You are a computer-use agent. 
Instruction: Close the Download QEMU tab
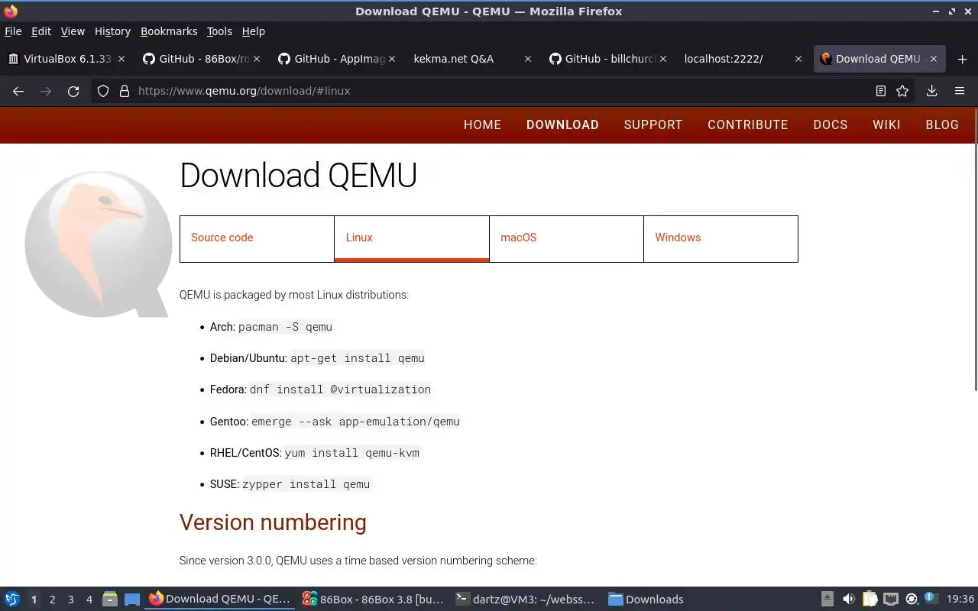pyautogui.click(x=934, y=59)
